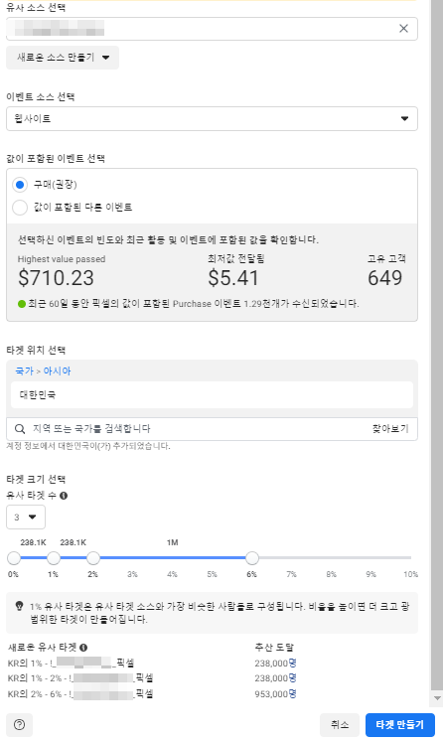Select the 구매(권장) radio option
Viewport: 443px width, 741px height.
click(20, 185)
